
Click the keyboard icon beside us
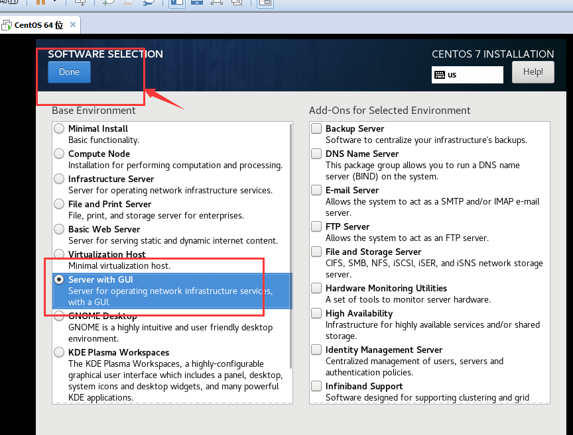click(x=440, y=75)
